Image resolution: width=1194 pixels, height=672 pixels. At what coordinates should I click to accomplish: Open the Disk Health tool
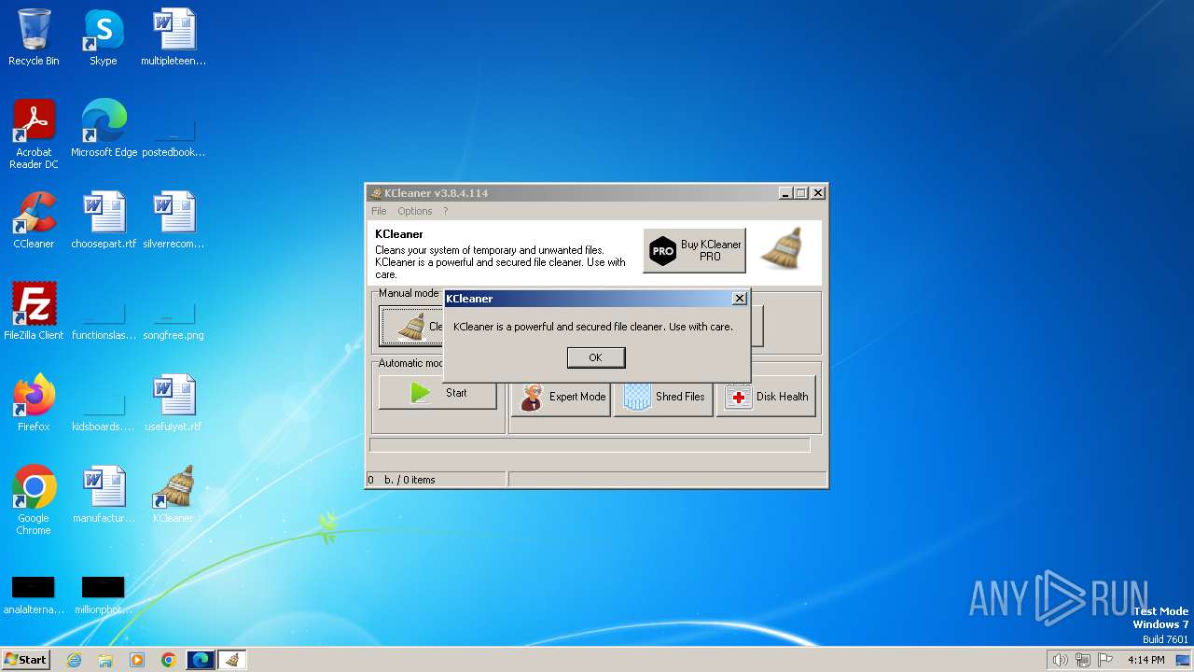766,397
